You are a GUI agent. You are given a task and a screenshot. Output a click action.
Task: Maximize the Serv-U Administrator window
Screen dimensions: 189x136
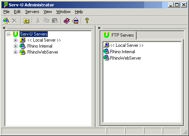(x=177, y=5)
